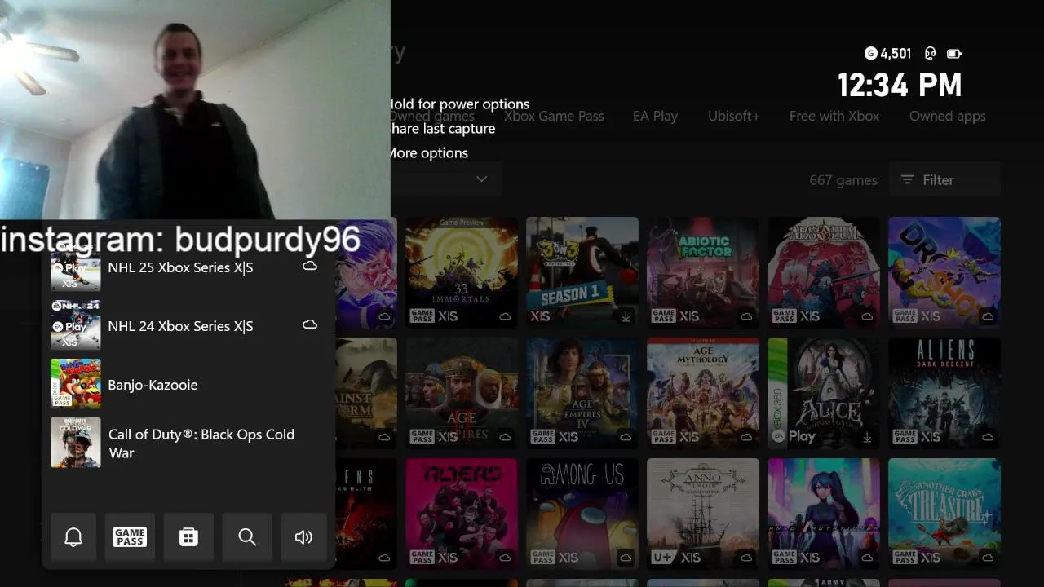Click U+ badge on Anno 1800 tile
Viewport: 1044px width, 587px height.
coord(663,558)
